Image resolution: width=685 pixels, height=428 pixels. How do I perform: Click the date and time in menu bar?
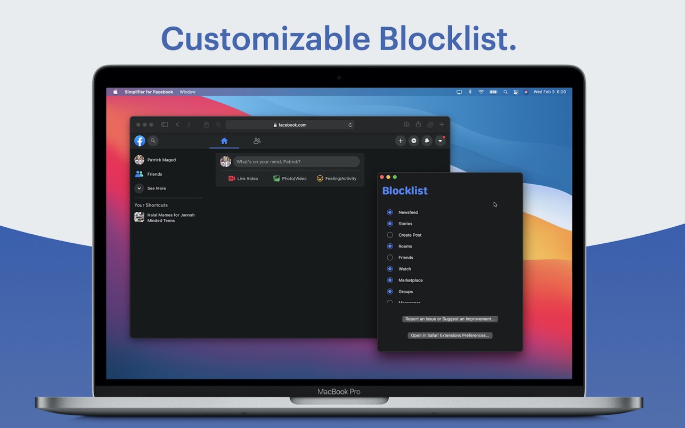[x=550, y=92]
